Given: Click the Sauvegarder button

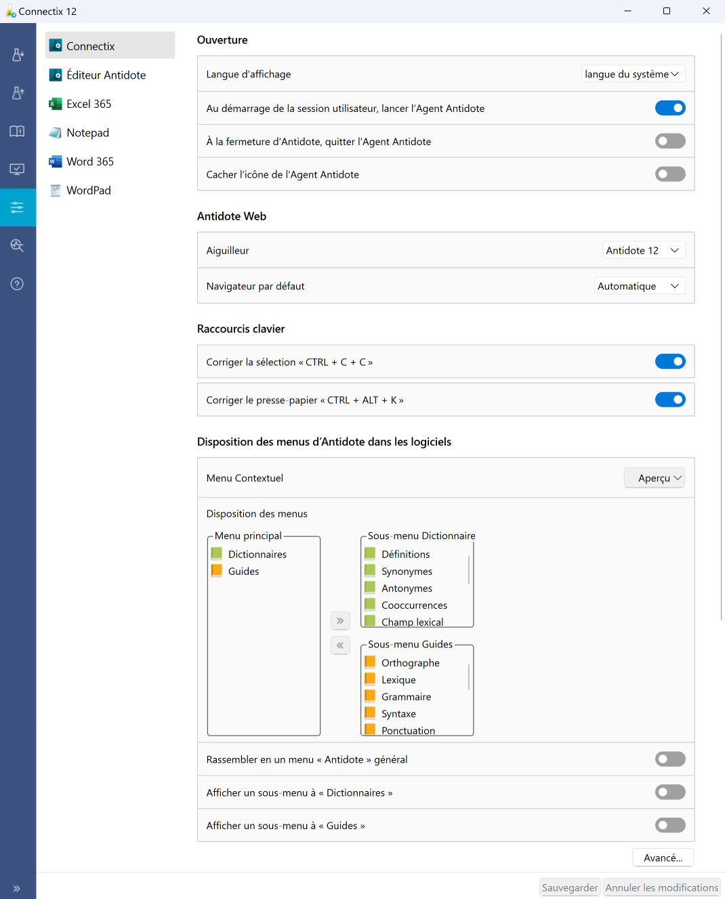Looking at the screenshot, I should (569, 887).
